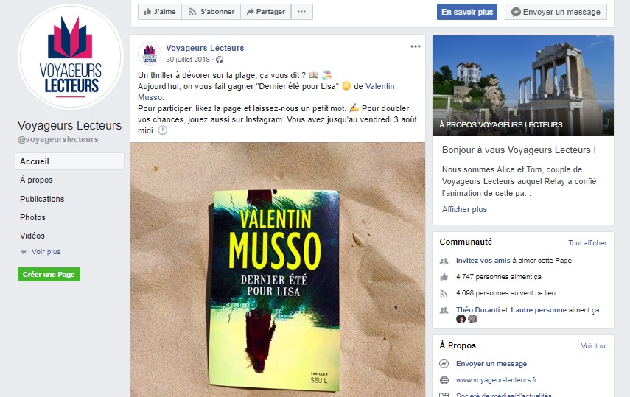Open the À propos sidebar tab
Screen dimensions: 630x397
[x=36, y=180]
